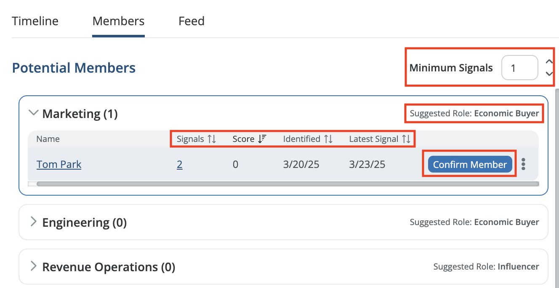The height and width of the screenshot is (288, 559).
Task: Click the Name column header
Action: pyautogui.click(x=48, y=139)
